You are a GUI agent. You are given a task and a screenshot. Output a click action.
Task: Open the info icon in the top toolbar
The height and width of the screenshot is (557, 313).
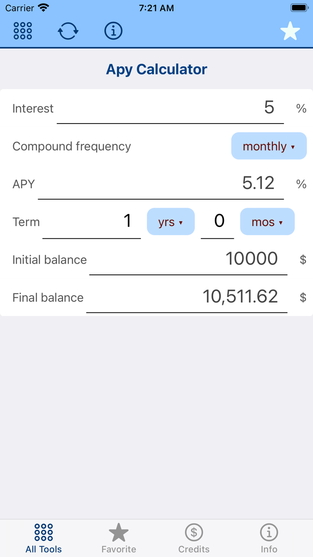[113, 30]
